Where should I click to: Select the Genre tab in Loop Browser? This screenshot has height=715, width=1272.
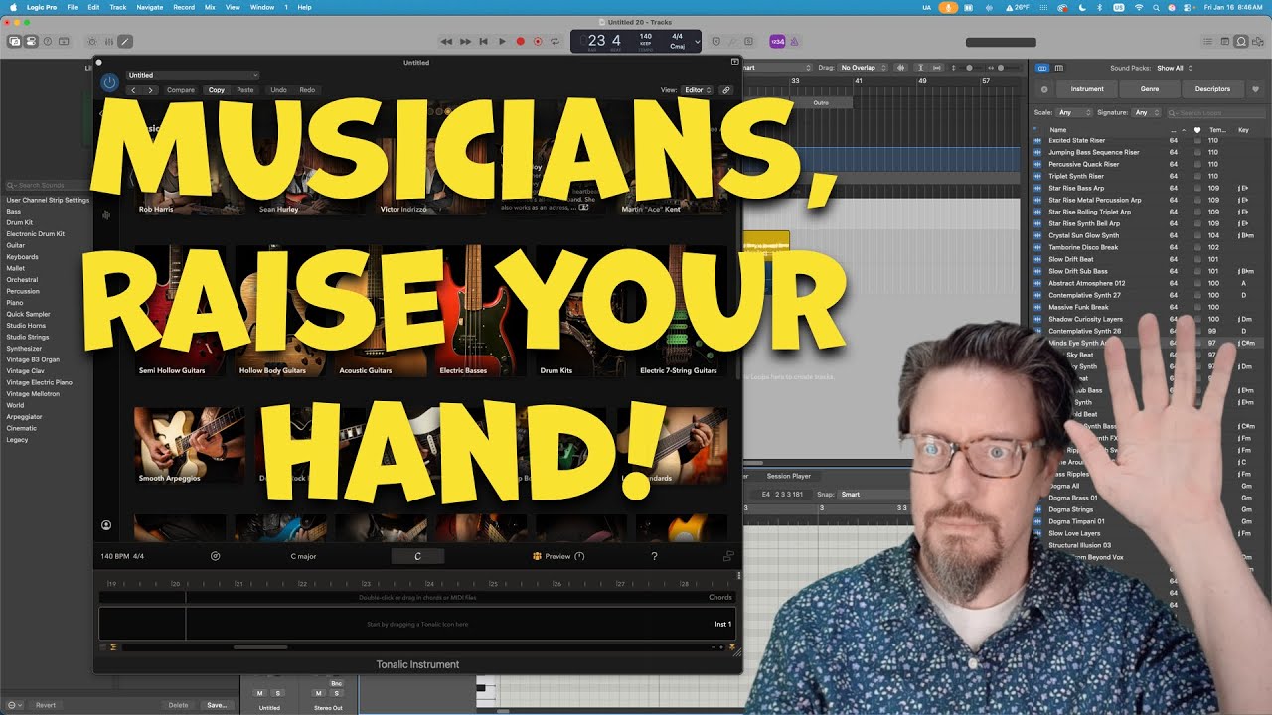[x=1150, y=89]
